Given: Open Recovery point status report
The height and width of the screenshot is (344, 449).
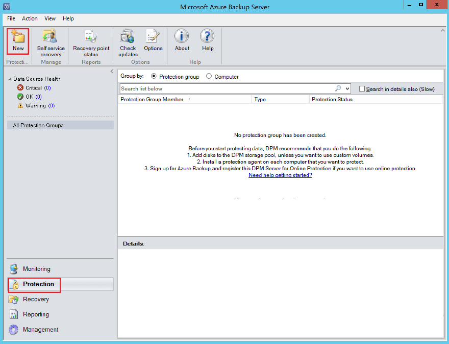Looking at the screenshot, I should point(91,42).
